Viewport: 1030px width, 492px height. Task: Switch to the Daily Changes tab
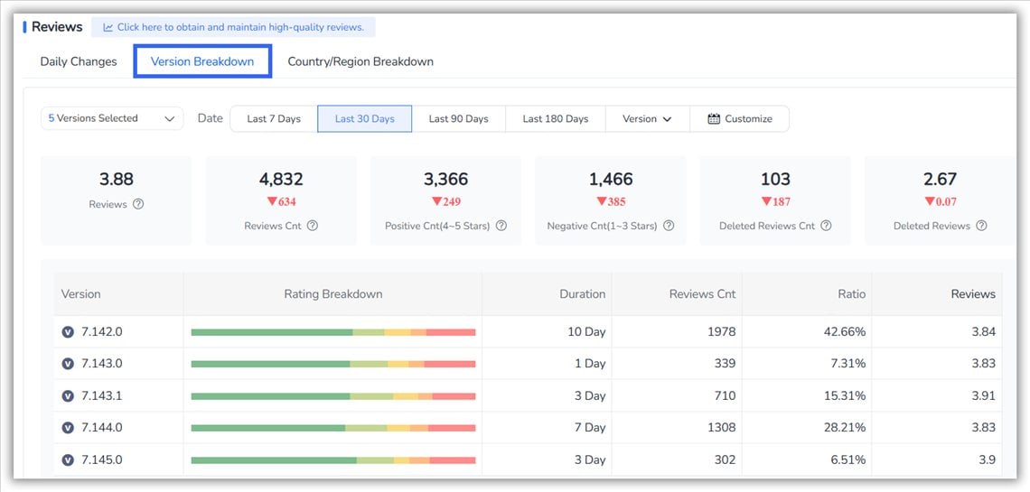[79, 61]
